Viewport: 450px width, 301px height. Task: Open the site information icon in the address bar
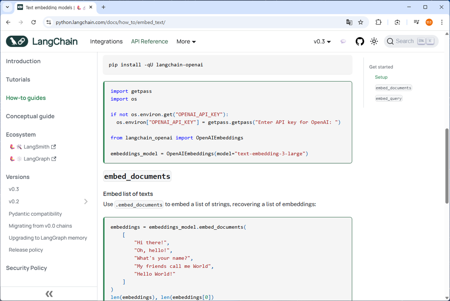coord(49,22)
